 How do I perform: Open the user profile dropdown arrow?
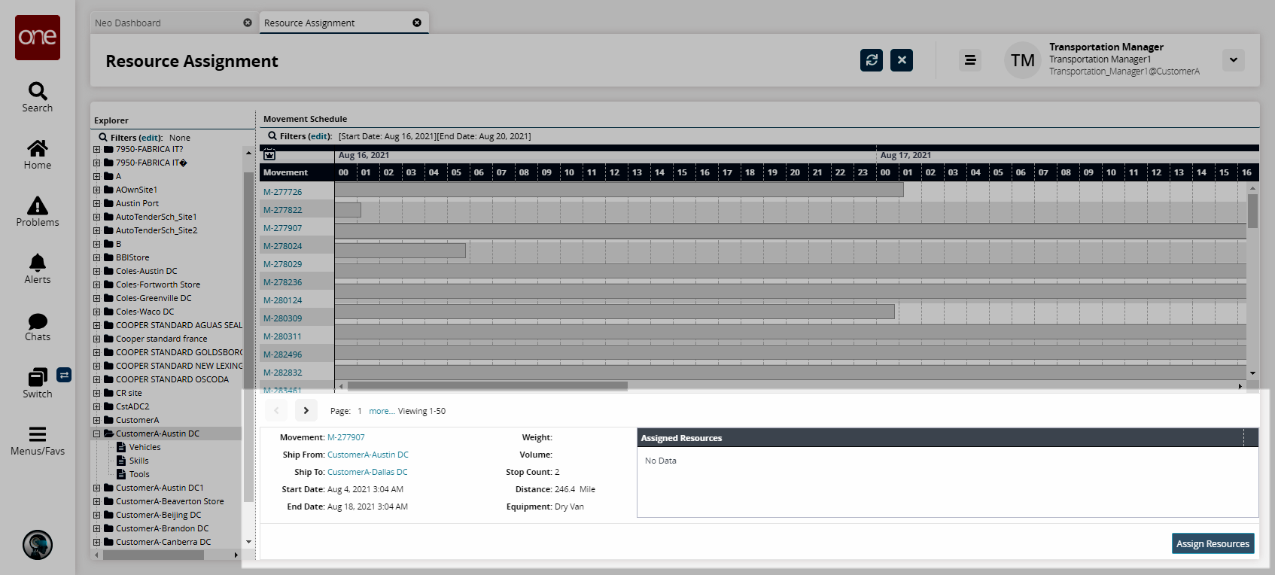pyautogui.click(x=1233, y=60)
